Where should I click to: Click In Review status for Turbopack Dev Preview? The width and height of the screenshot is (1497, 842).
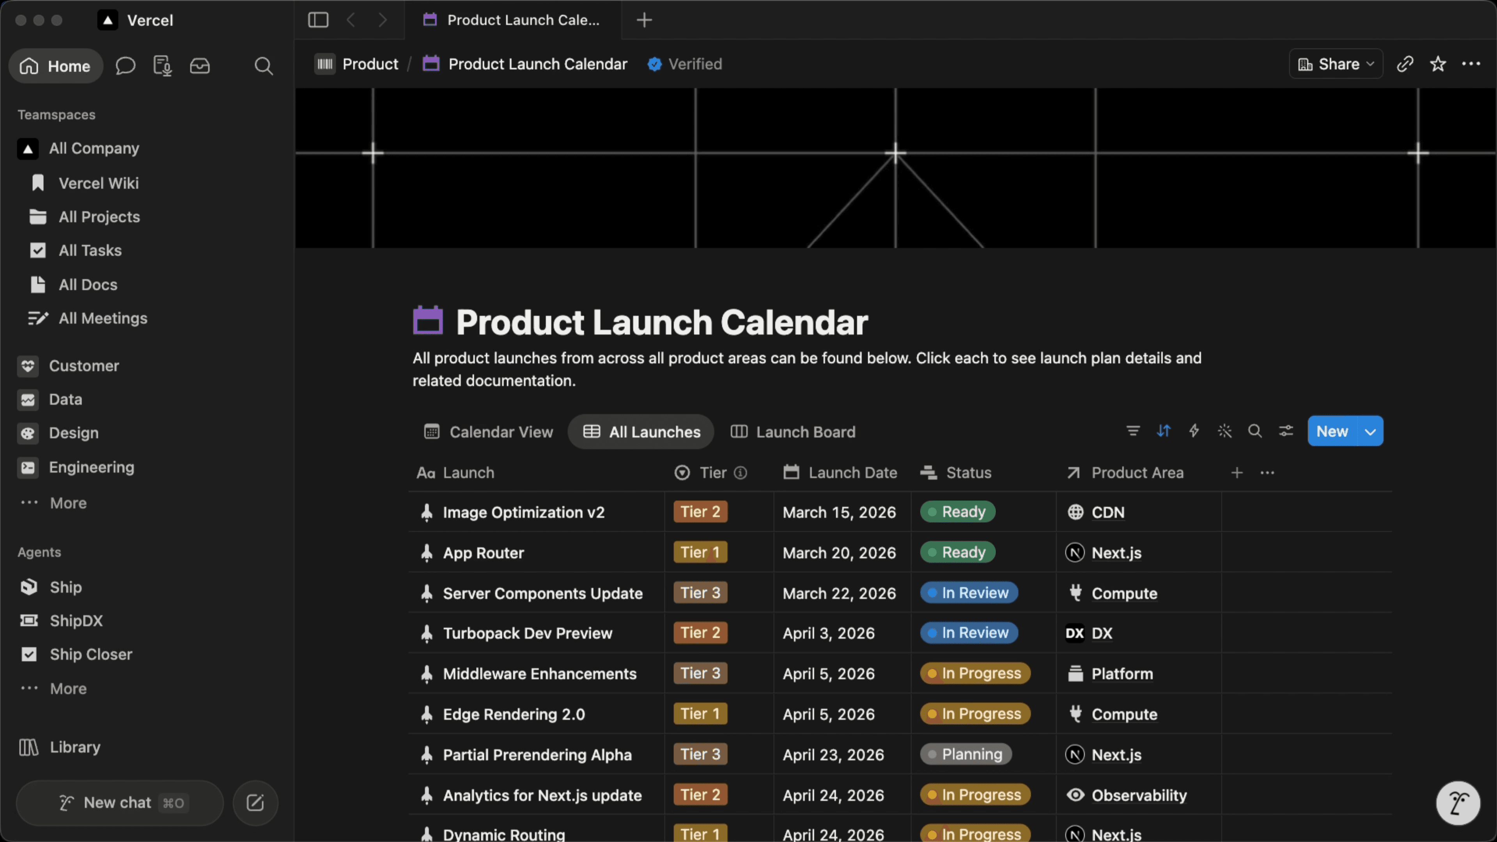coord(969,632)
